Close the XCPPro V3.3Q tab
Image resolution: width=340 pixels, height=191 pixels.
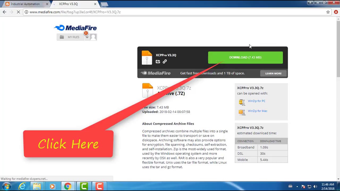95,4
